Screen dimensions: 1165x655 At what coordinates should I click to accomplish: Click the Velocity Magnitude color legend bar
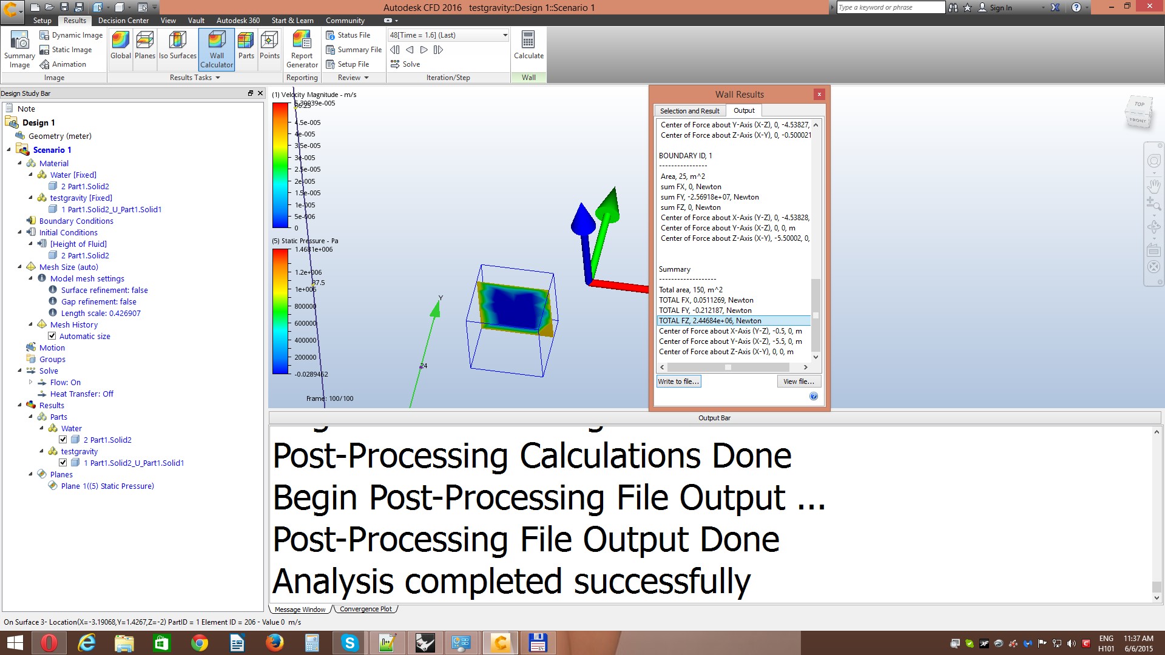[x=280, y=166]
